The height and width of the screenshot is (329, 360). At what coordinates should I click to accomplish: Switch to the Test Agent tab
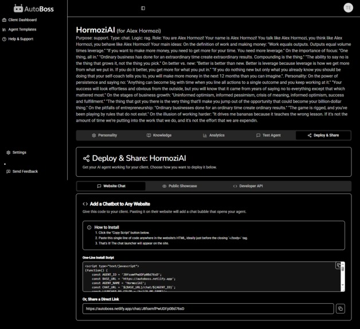pos(268,135)
